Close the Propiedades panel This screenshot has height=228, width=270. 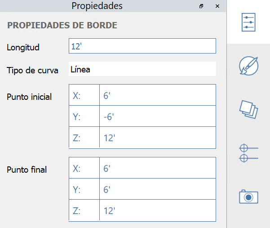[217, 6]
